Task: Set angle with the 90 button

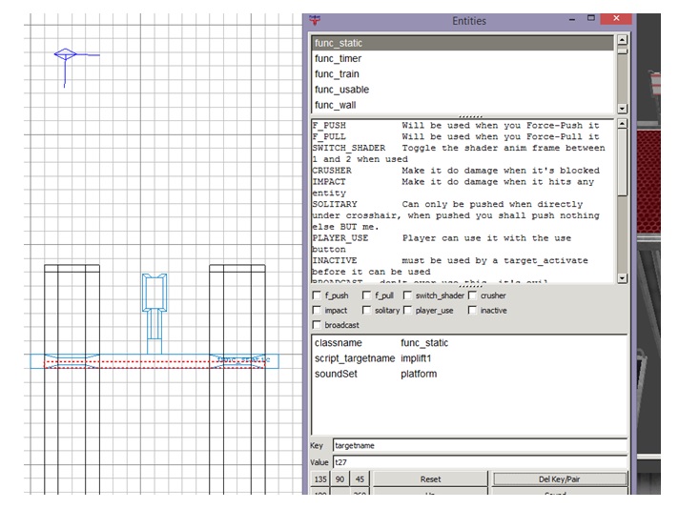Action: [339, 479]
